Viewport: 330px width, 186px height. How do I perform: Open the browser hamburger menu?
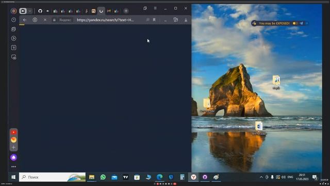coord(155,8)
